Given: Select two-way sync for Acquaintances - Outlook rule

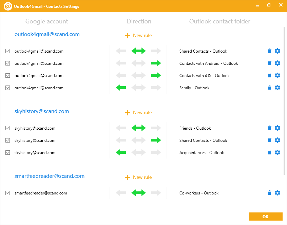Looking at the screenshot, I should click(138, 152).
